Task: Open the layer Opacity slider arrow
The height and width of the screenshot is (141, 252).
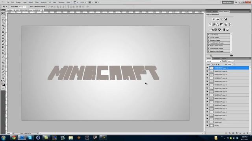Action: click(233, 61)
